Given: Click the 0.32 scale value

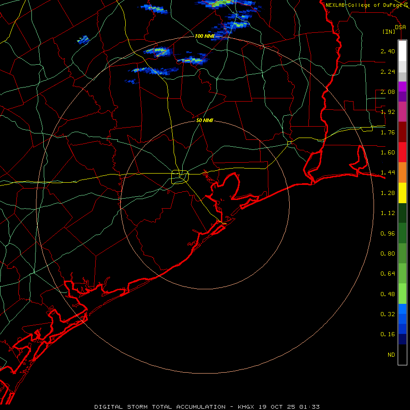Looking at the screenshot, I should coord(388,314).
